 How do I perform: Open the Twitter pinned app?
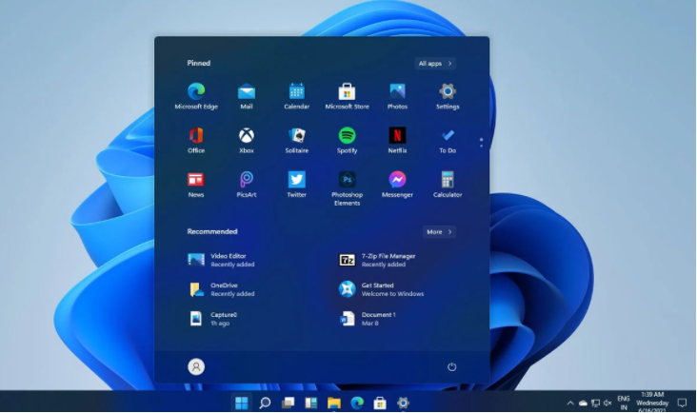[x=296, y=180]
